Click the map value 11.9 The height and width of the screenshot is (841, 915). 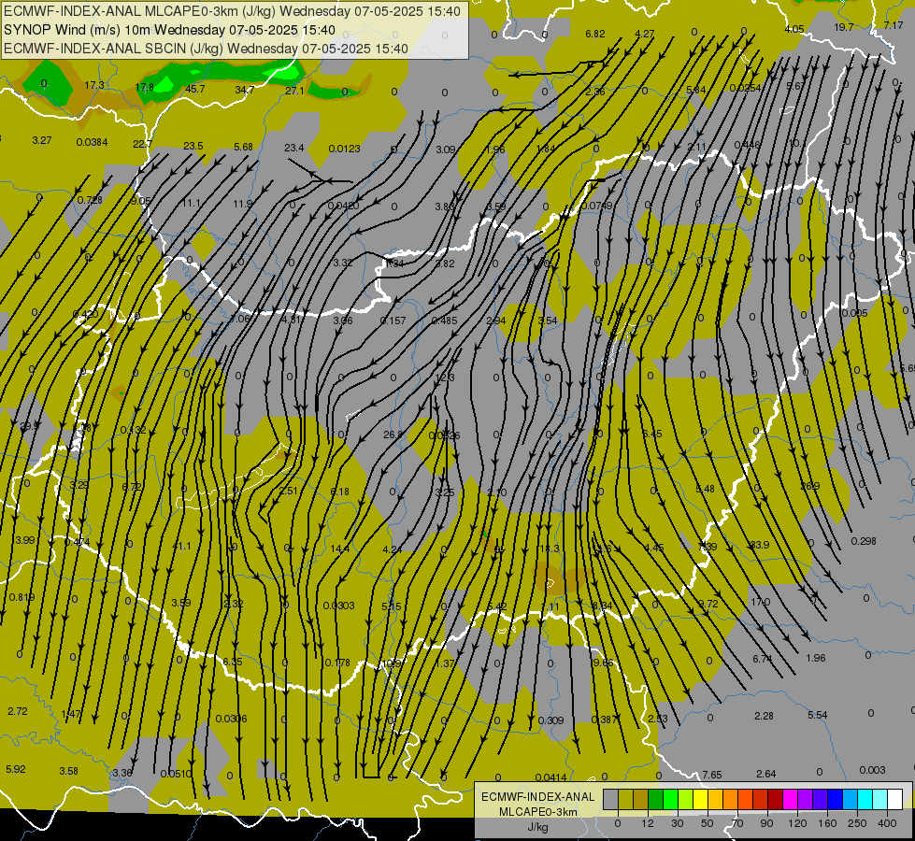click(x=242, y=204)
